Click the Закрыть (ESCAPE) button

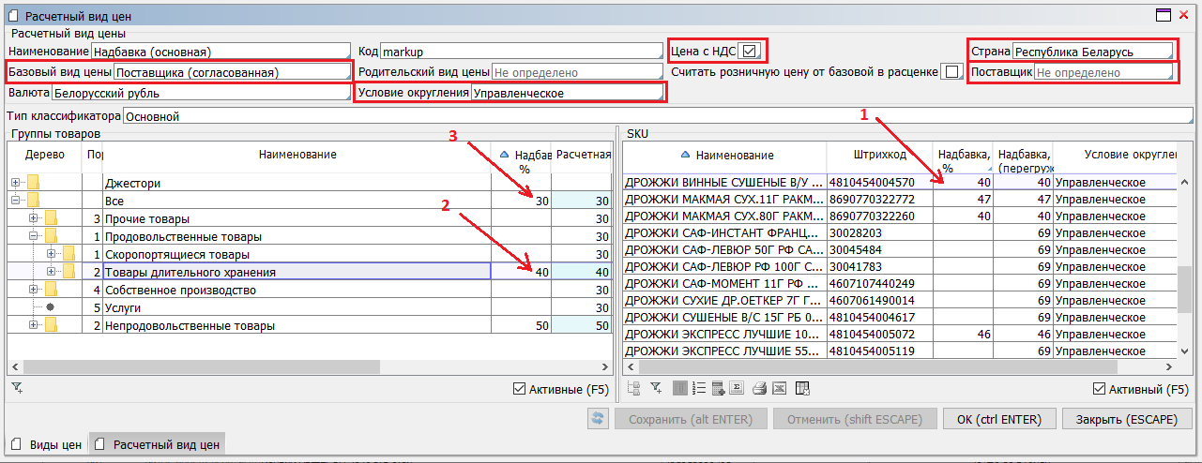coord(1127,419)
